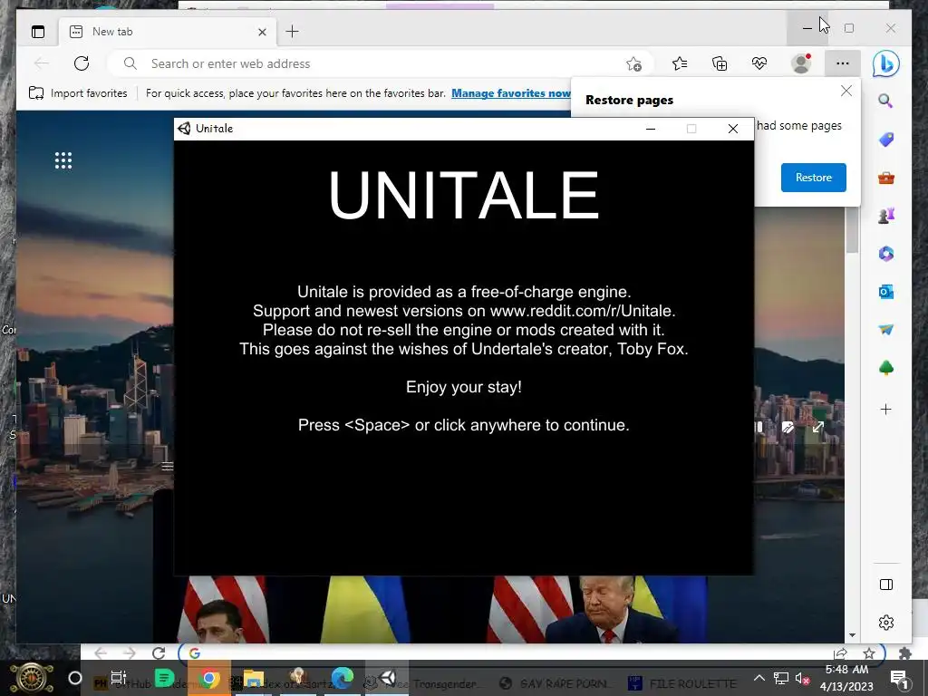
Task: Open Edge Settings and more menu
Action: (842, 63)
